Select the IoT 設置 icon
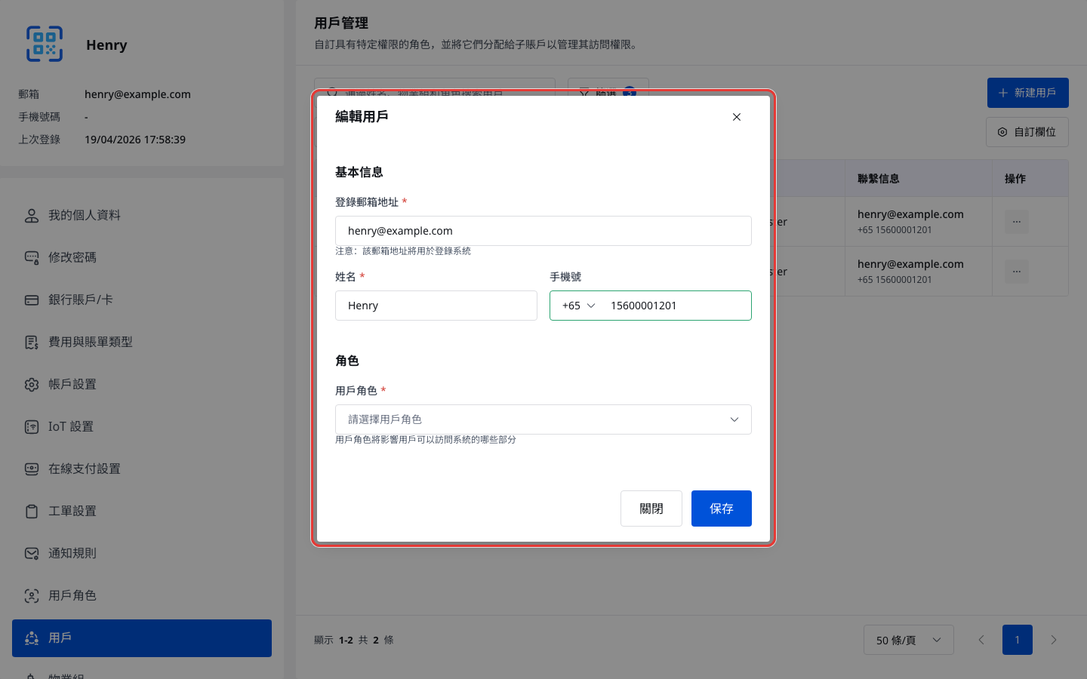Screen dimensions: 1087x679 (32, 427)
